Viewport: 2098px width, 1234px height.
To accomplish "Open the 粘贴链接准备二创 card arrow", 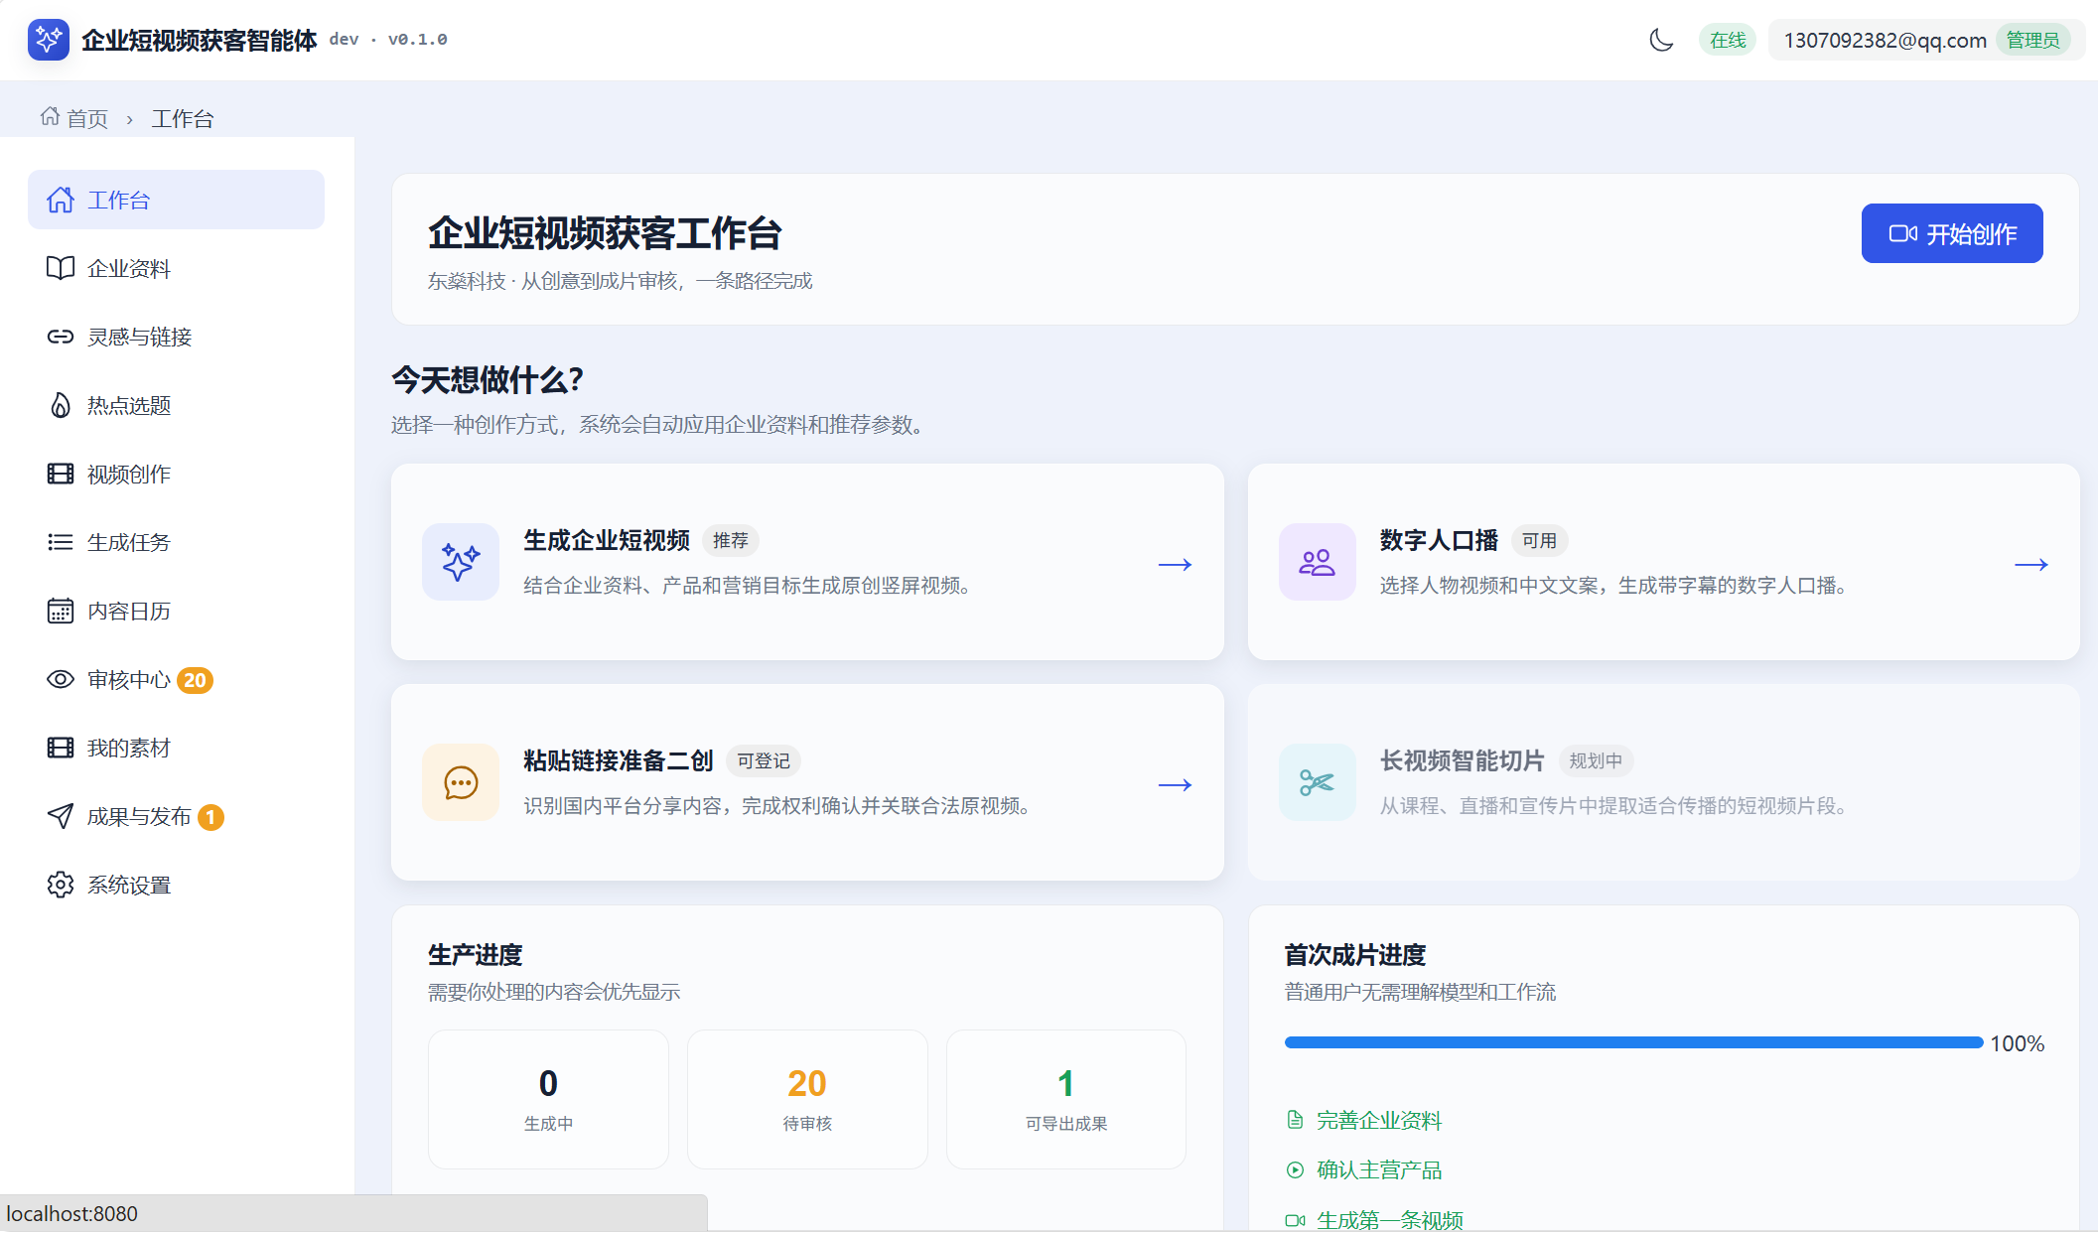I will [1175, 784].
